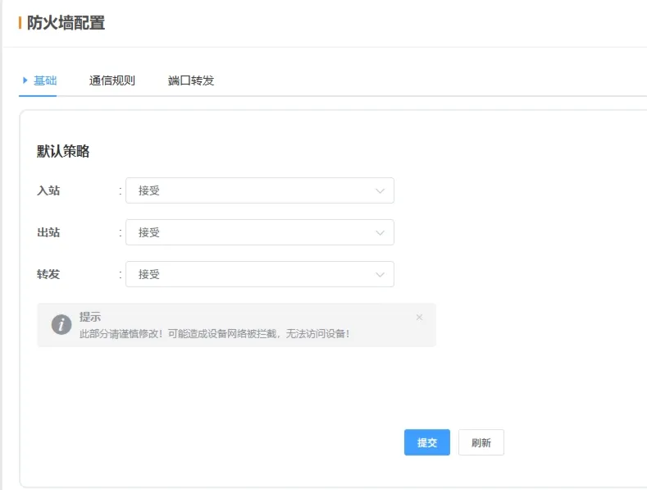647x490 pixels.
Task: Click the info icon in the 提示 alert
Action: coord(62,324)
